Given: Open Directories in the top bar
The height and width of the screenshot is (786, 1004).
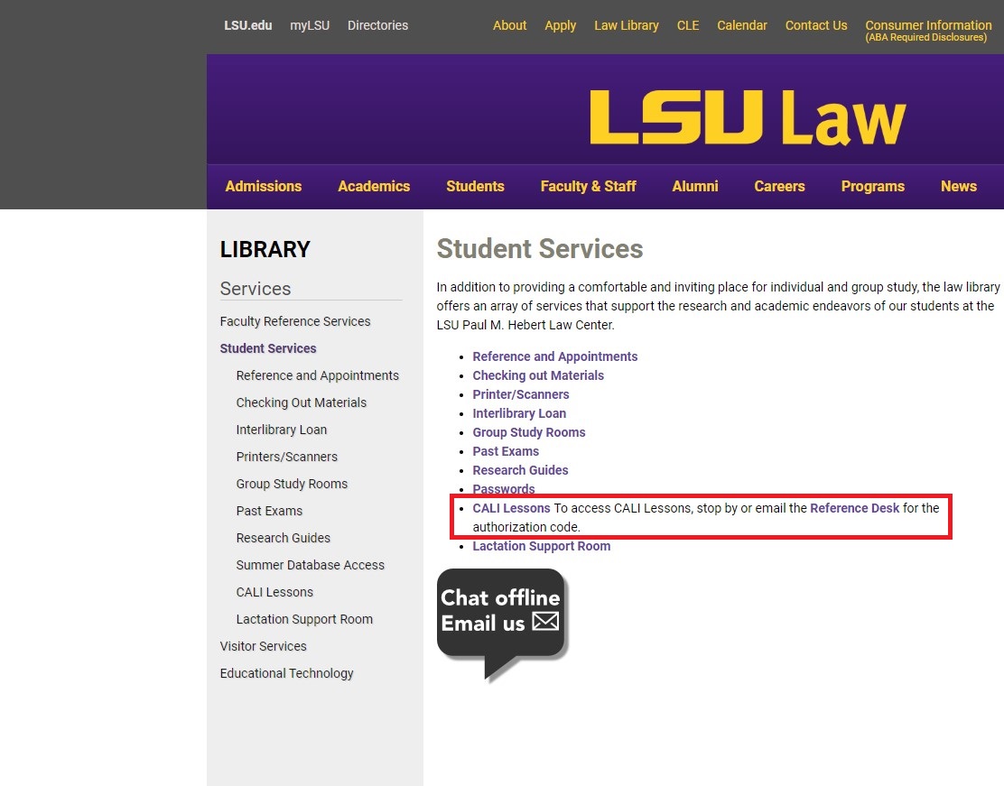Looking at the screenshot, I should point(377,25).
